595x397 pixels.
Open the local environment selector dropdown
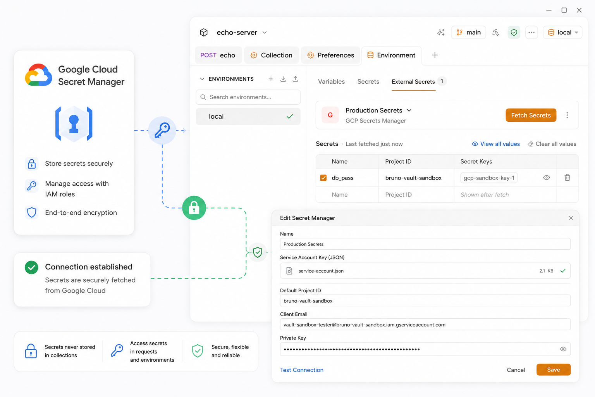click(x=563, y=33)
